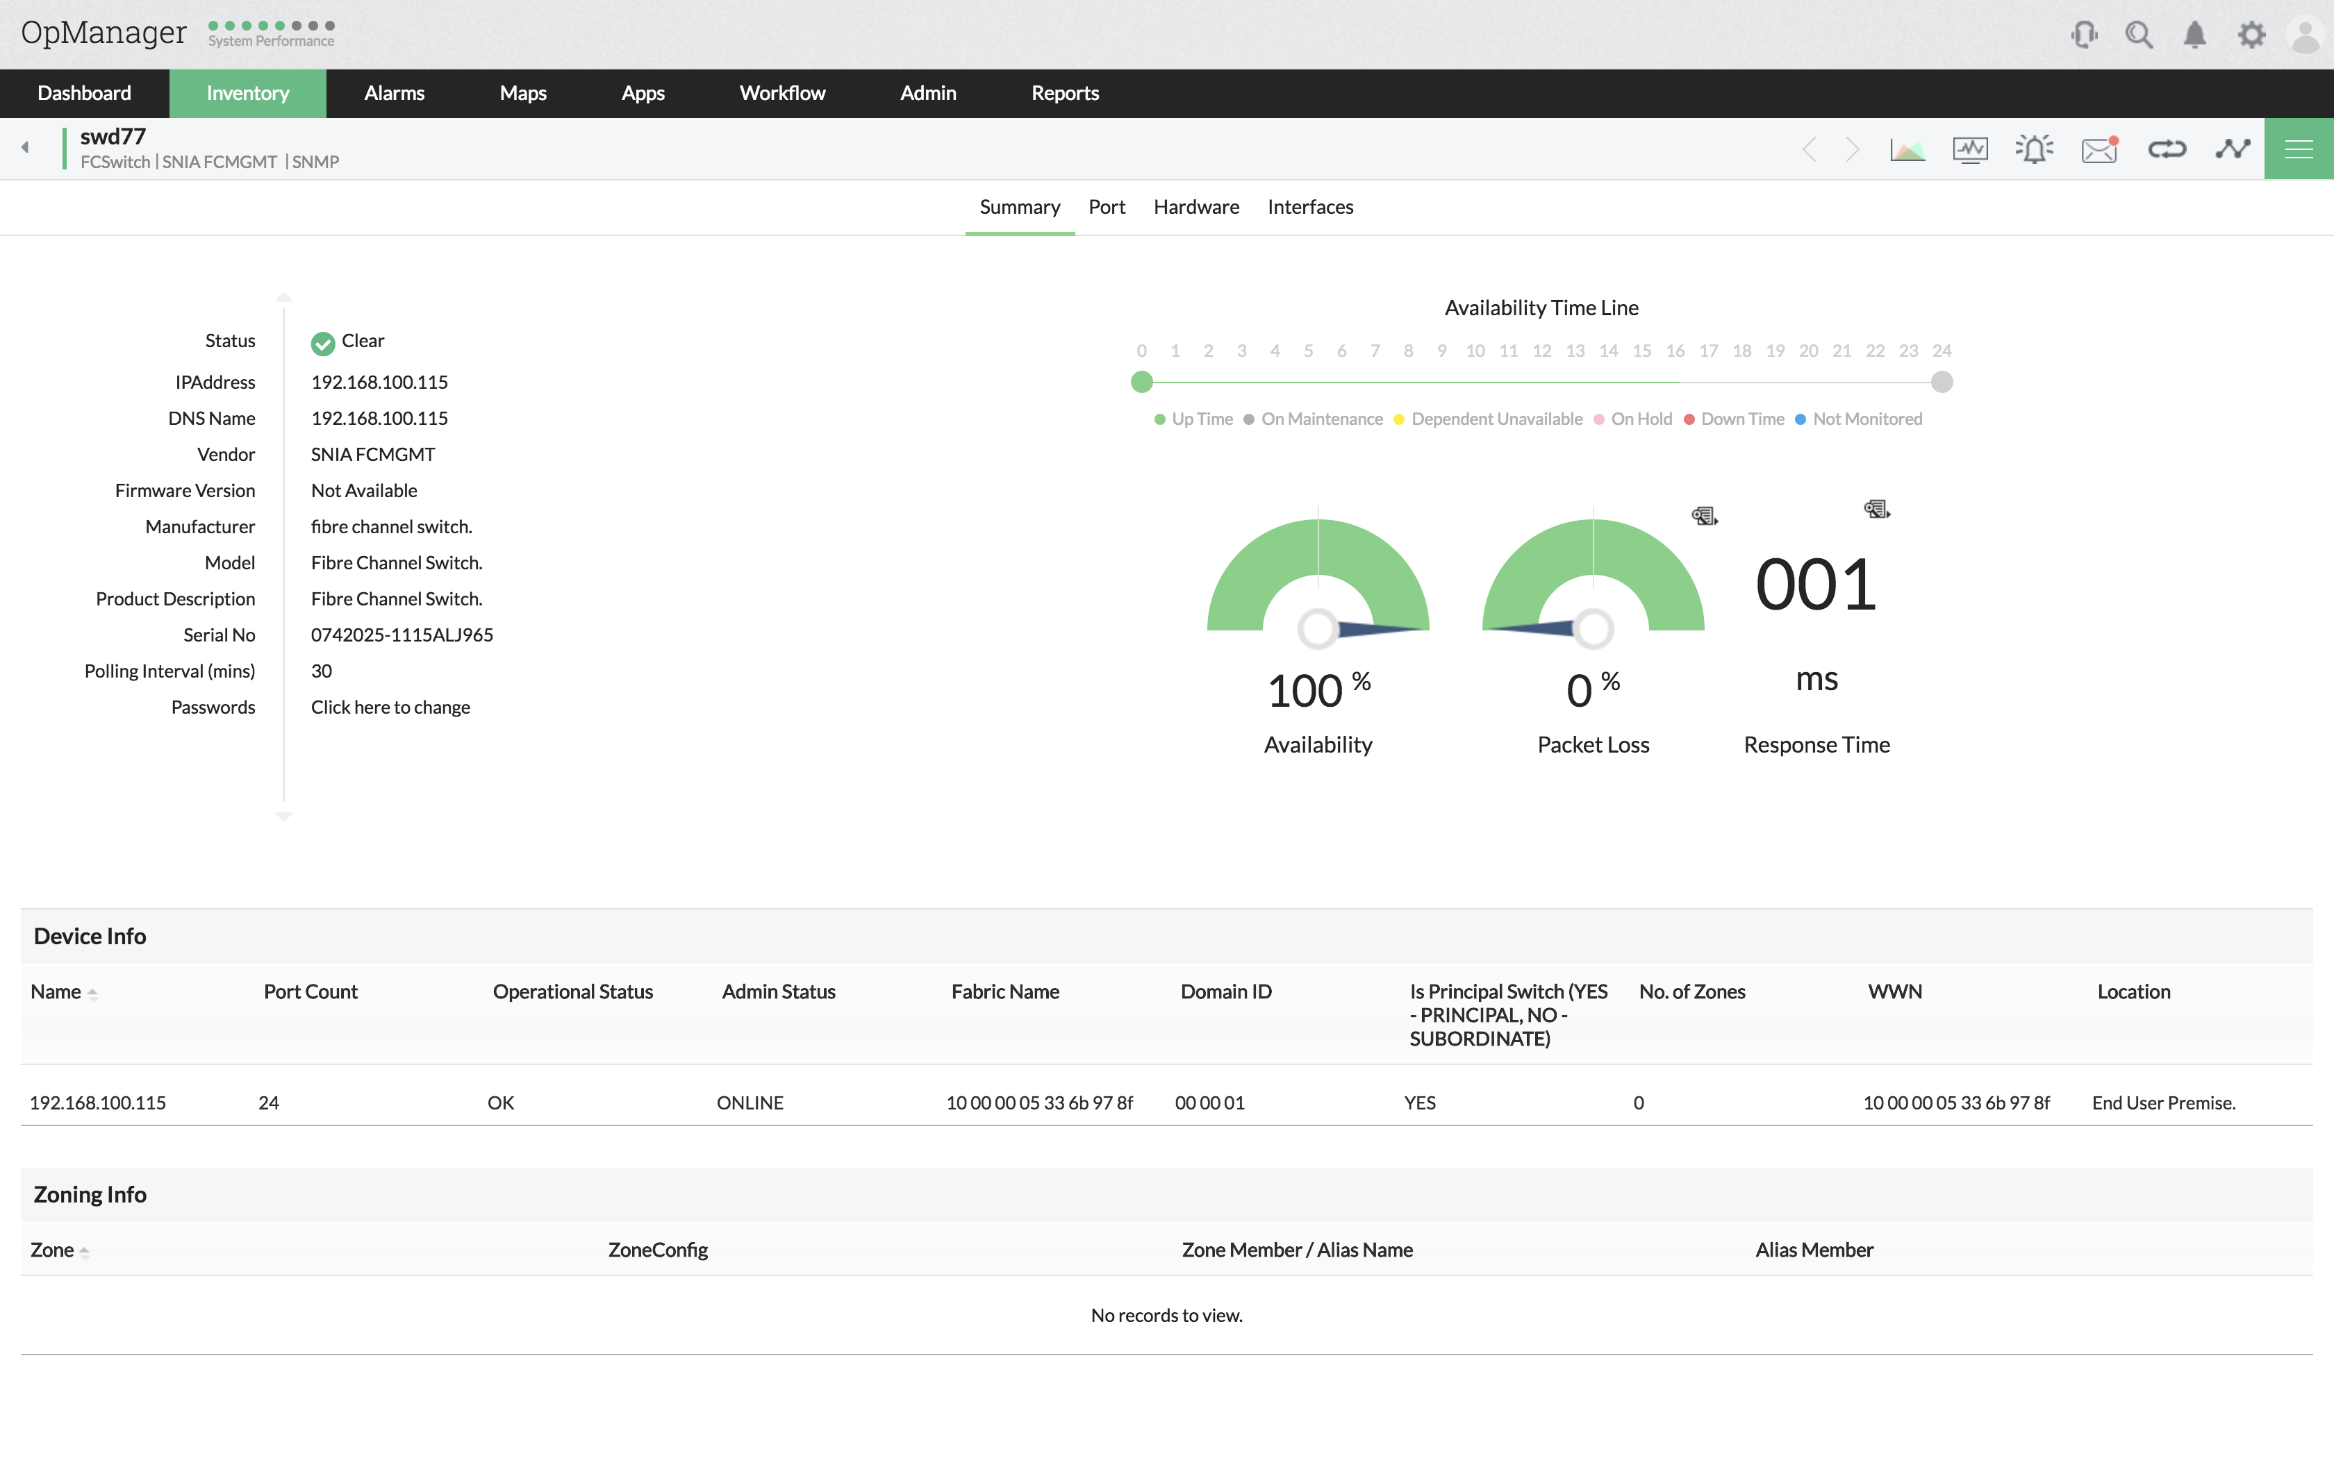Open the search magnifier in header
Image resolution: width=2334 pixels, height=1458 pixels.
tap(2138, 35)
